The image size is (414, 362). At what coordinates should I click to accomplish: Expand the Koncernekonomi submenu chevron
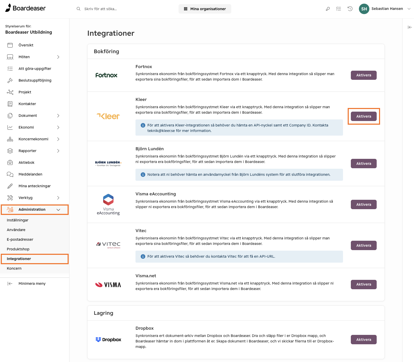click(x=58, y=139)
